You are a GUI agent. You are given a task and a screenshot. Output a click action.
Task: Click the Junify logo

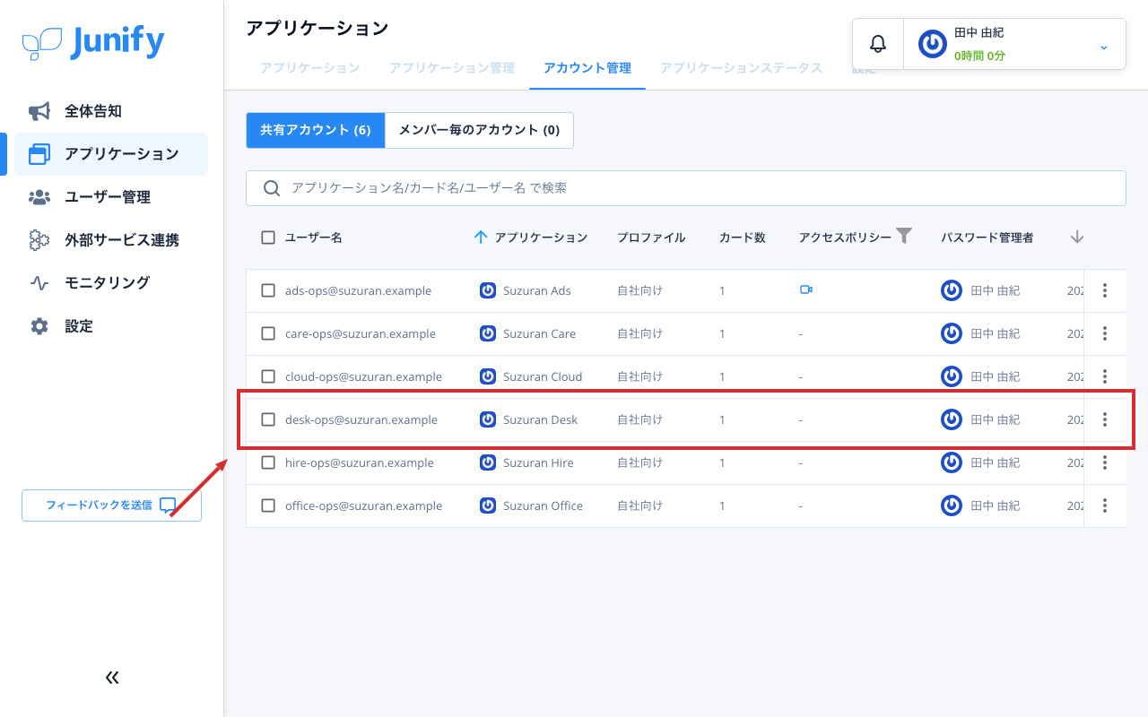(93, 42)
